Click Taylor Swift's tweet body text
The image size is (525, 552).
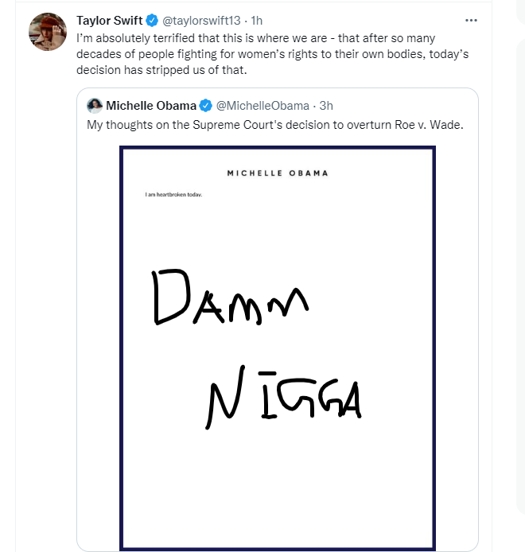pos(273,54)
